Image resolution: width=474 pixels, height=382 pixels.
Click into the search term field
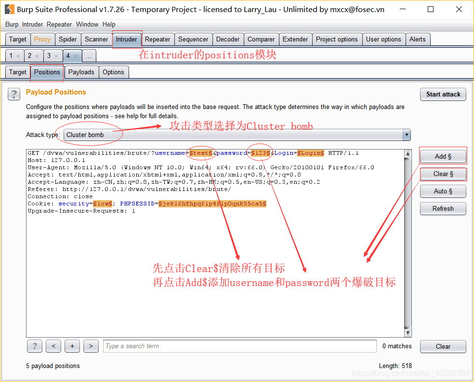(x=240, y=346)
